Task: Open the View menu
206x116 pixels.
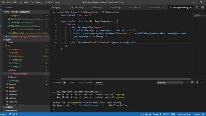Action: 26,2
